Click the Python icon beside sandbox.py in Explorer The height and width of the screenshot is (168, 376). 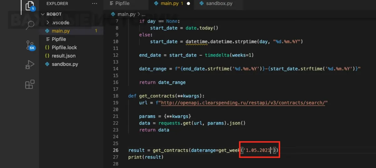47,64
